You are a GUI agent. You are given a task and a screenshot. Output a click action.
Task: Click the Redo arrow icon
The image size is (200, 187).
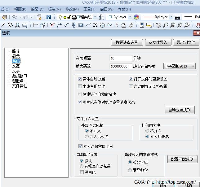click(26, 17)
